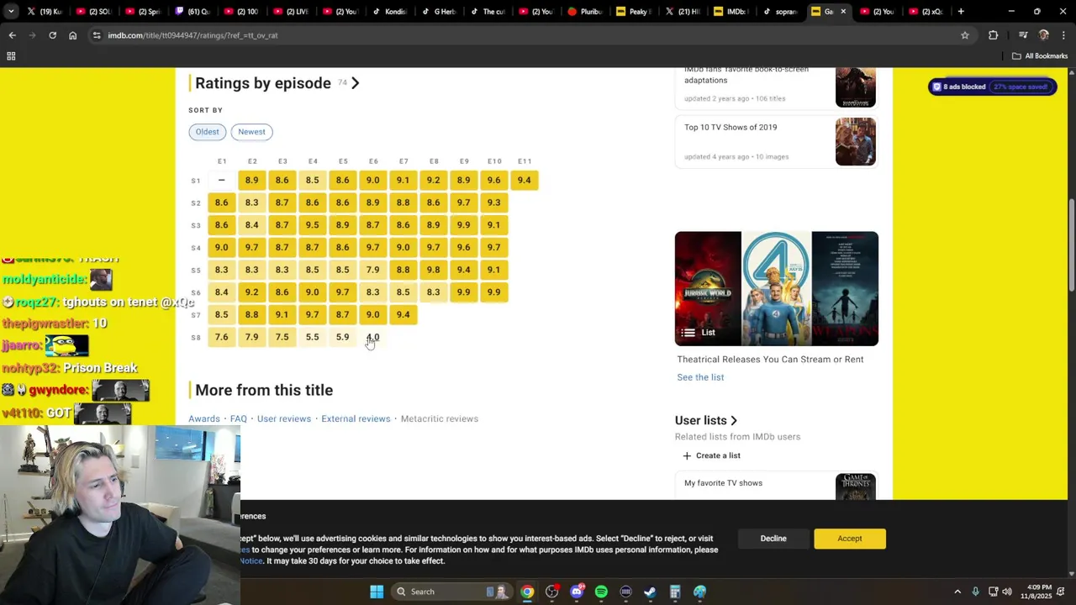This screenshot has width=1076, height=605.
Task: Open season 5 episode 8 rating 9.8
Action: 434,270
